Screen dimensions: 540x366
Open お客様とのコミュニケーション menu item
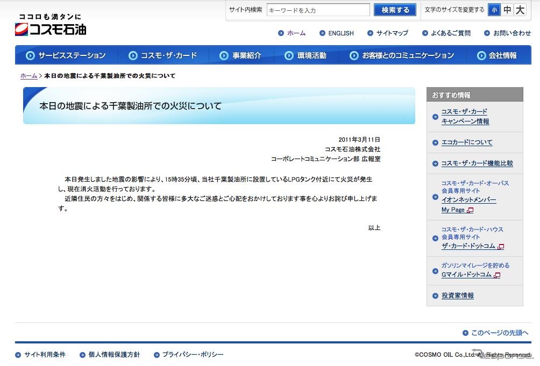tap(402, 55)
